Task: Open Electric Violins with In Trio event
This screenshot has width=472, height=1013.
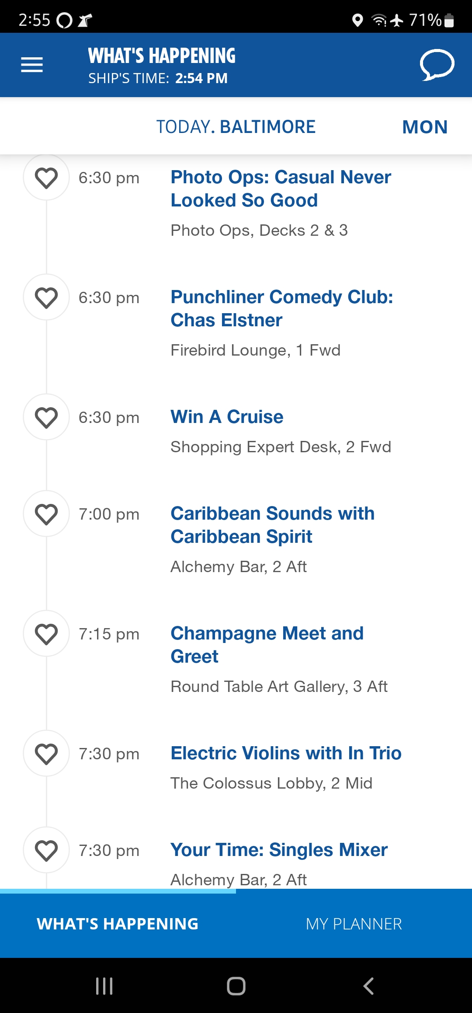Action: tap(286, 753)
